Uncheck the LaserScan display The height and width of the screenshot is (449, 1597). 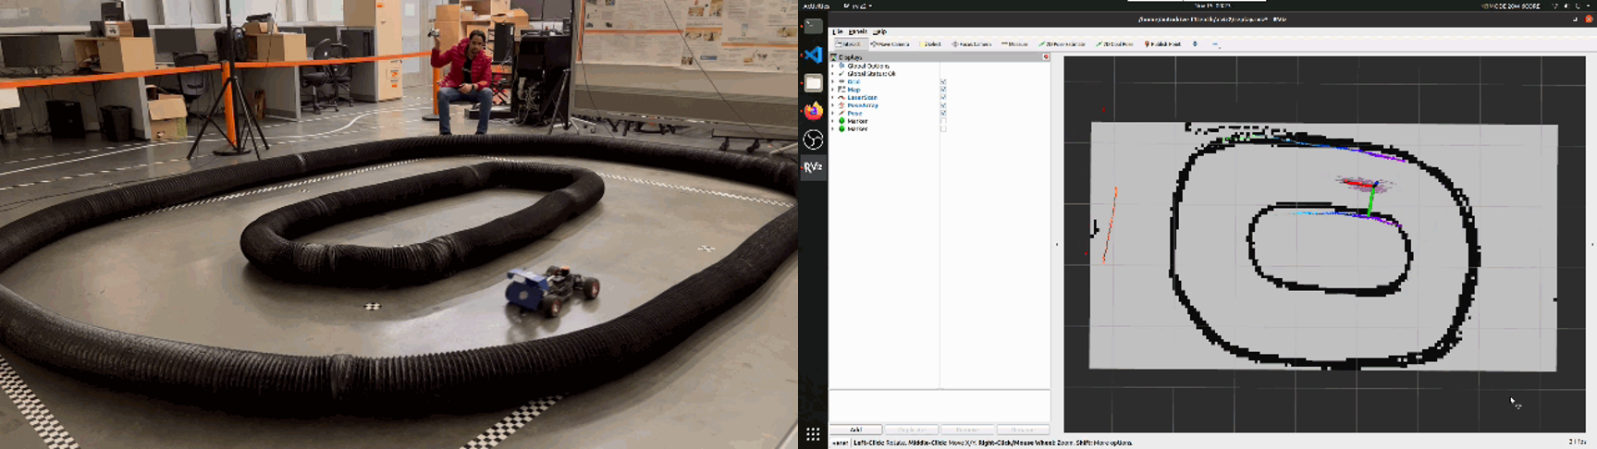click(943, 98)
